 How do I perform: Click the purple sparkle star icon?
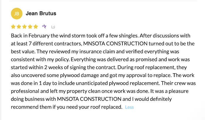tap(44, 27)
